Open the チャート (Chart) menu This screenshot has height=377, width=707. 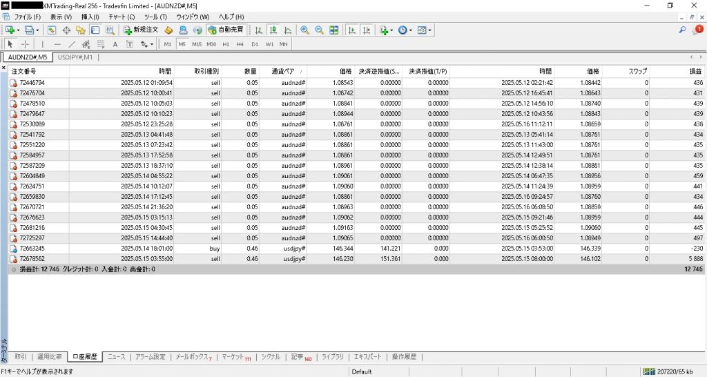[121, 16]
